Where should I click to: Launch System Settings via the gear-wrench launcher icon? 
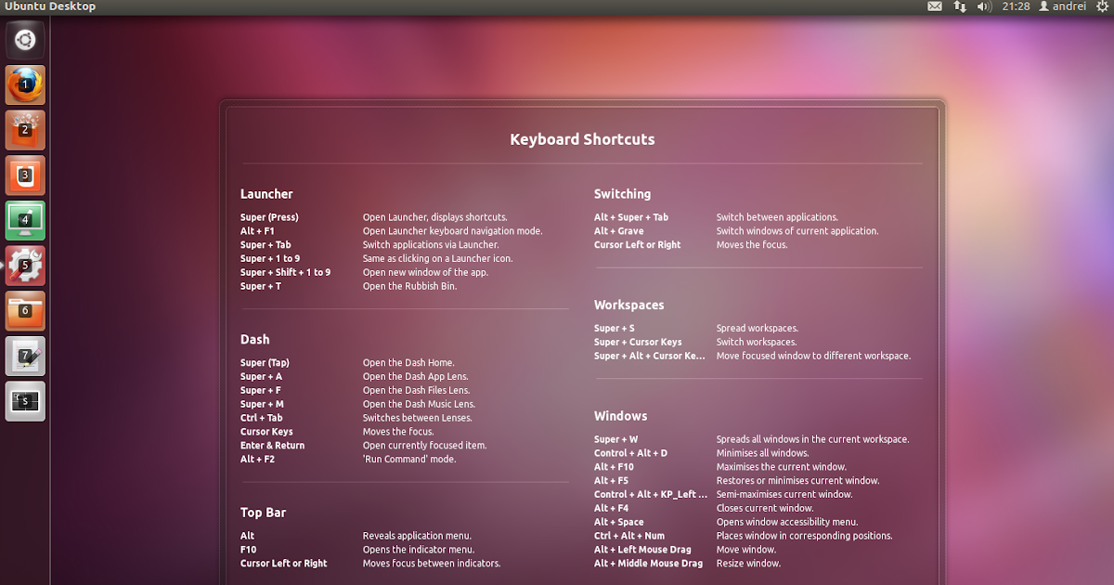click(x=25, y=265)
